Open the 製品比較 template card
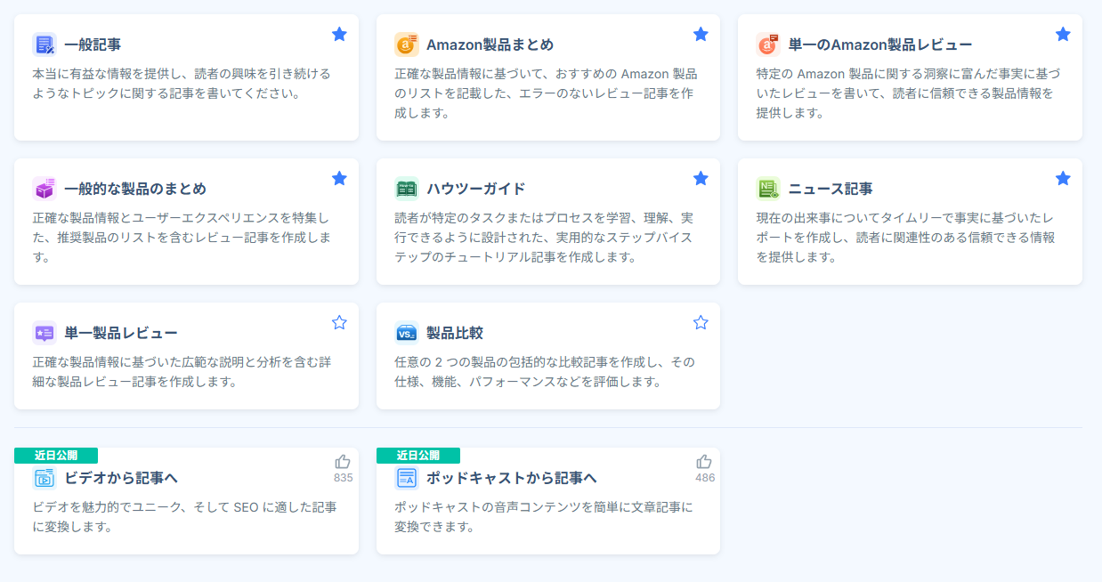 (547, 365)
